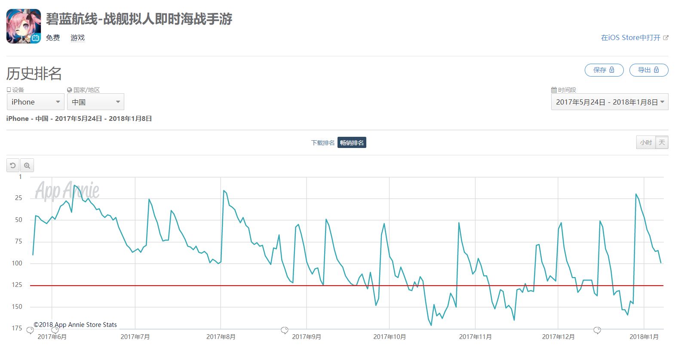Click the device icon beside 设备
Viewport: 675px width, 345px height.
pyautogui.click(x=9, y=90)
